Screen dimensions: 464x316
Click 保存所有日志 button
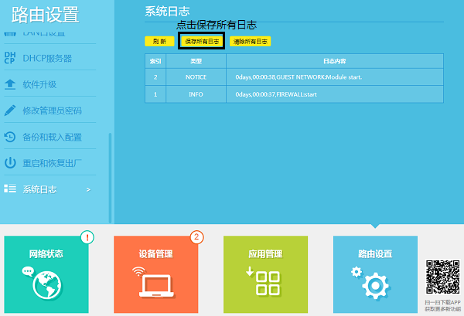[202, 42]
